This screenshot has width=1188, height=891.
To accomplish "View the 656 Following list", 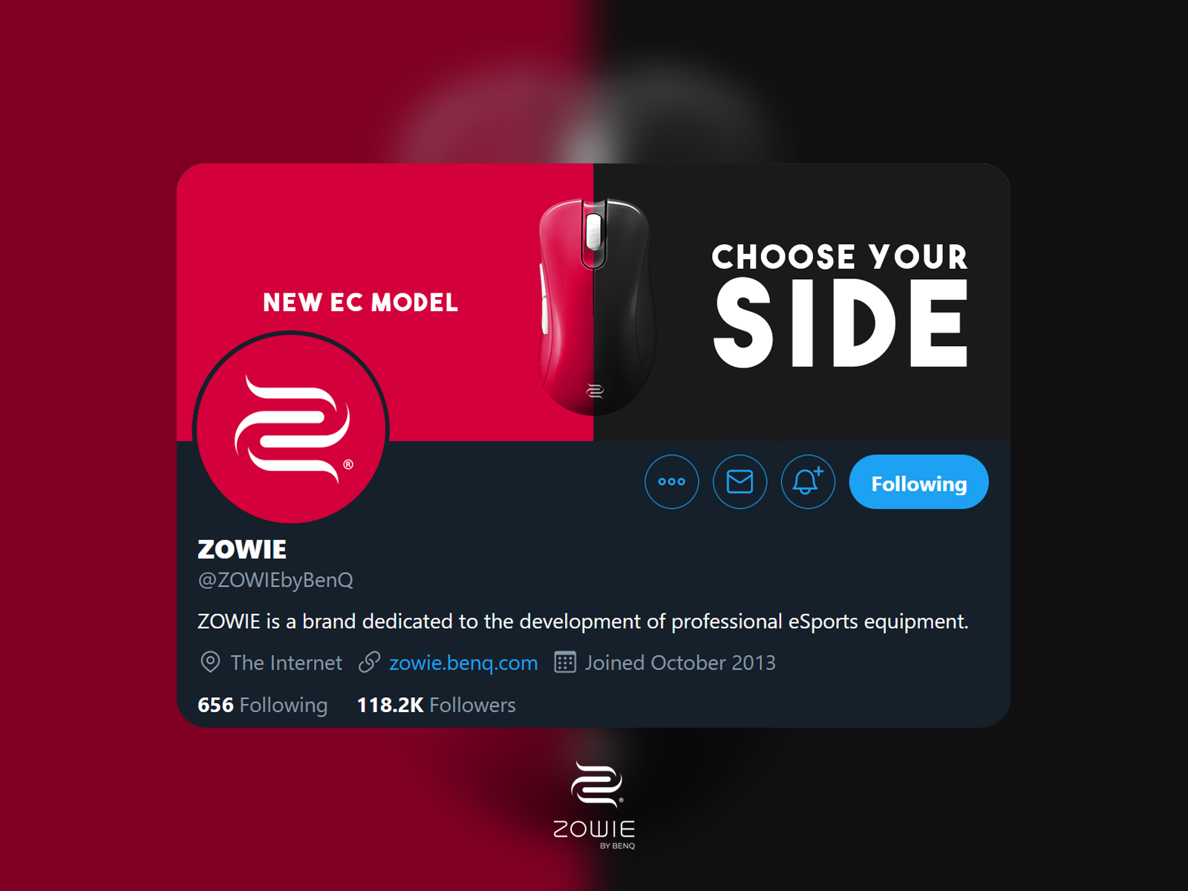I will click(x=262, y=705).
